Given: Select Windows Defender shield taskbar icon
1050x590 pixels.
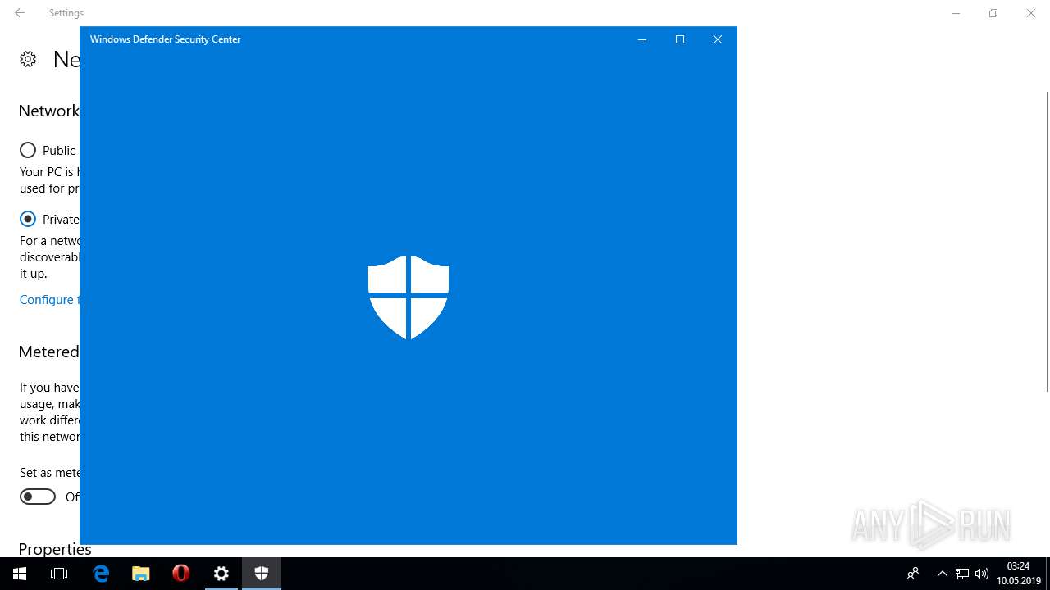Looking at the screenshot, I should click(262, 574).
